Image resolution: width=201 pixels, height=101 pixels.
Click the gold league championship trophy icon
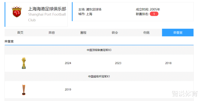click(24, 63)
